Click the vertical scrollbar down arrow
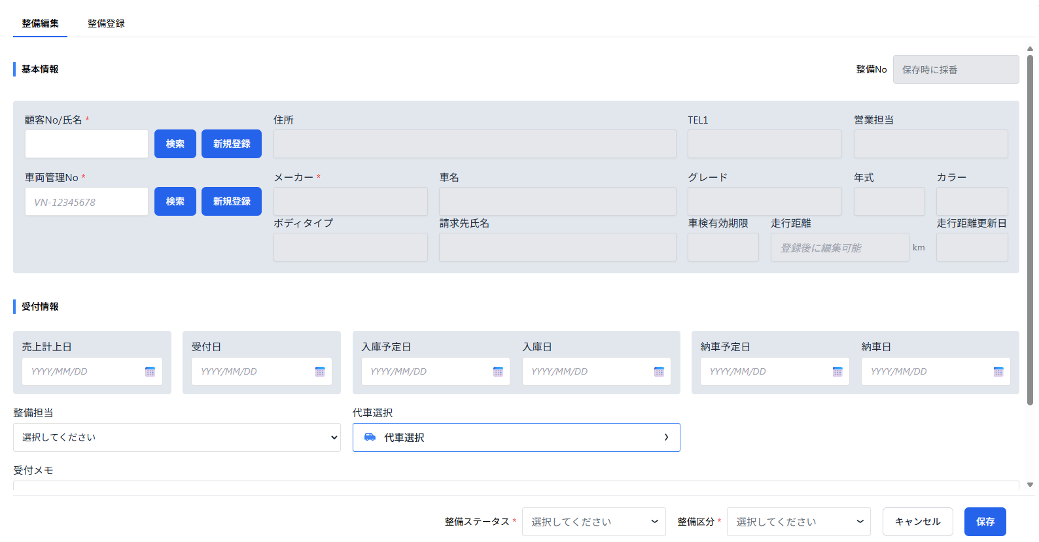This screenshot has width=1039, height=542. 1030,485
